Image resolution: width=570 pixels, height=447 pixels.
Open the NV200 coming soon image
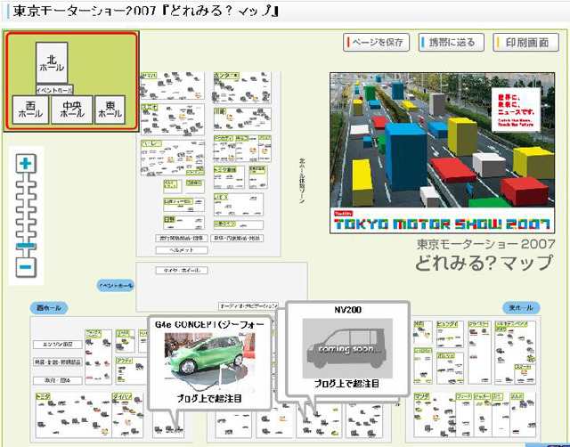pyautogui.click(x=347, y=348)
